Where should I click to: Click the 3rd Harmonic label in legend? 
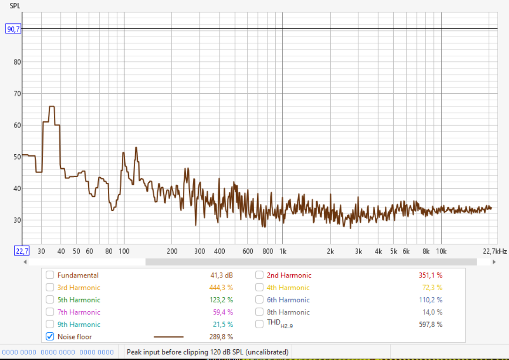point(79,288)
